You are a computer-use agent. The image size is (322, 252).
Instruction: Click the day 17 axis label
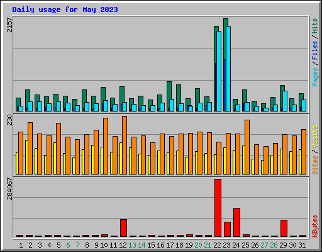pos(170,245)
